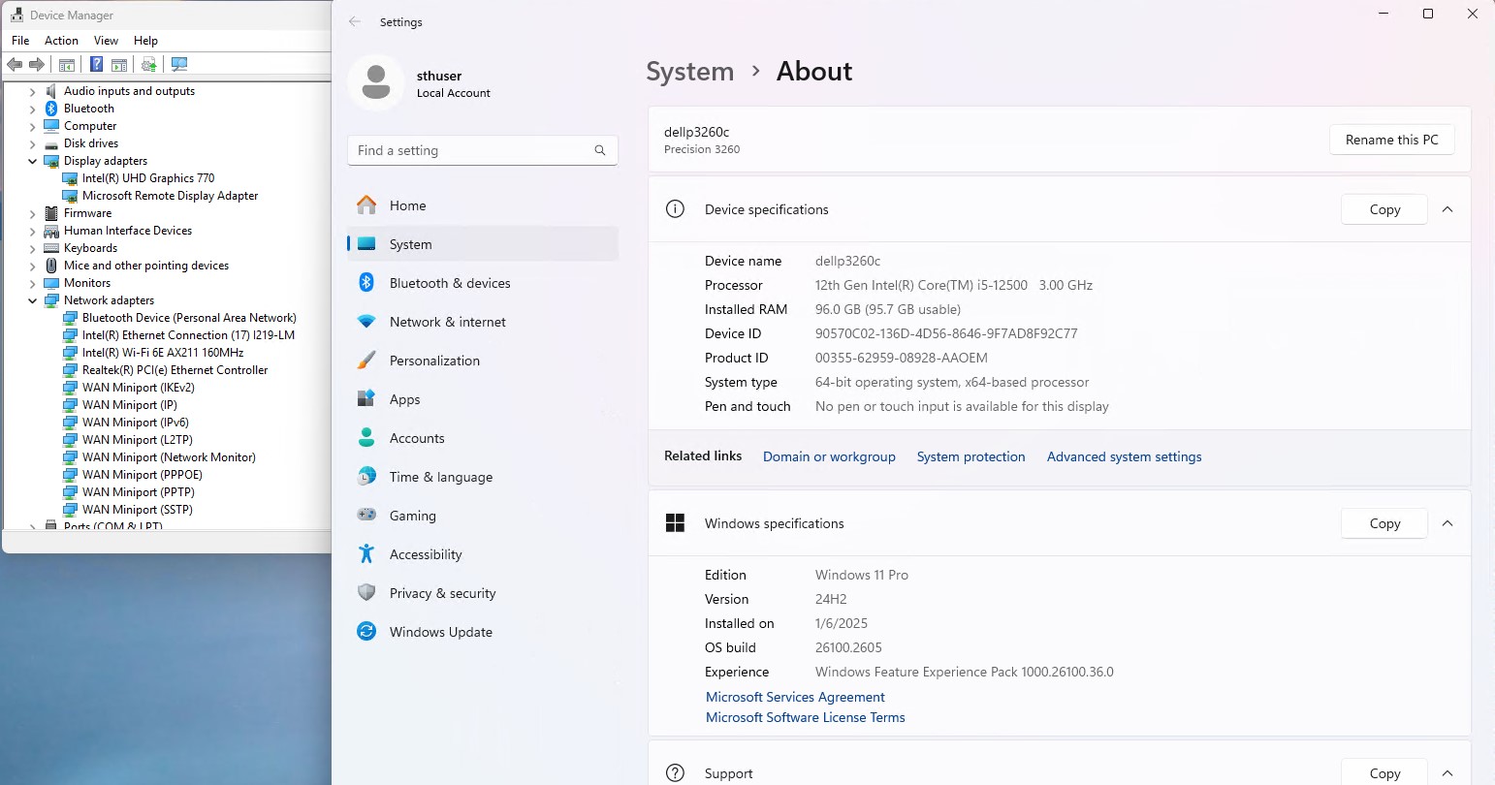The height and width of the screenshot is (785, 1495).
Task: Open the Advanced system settings link
Action: [1124, 456]
